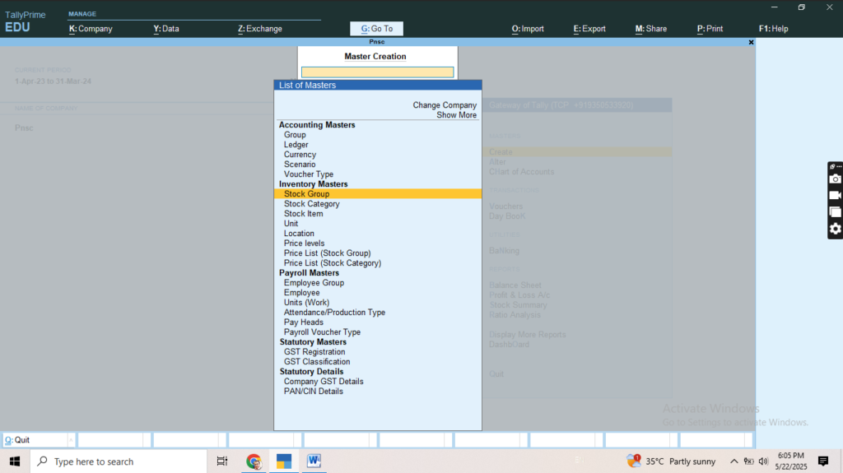843x473 pixels.
Task: Open the settings gear on right sidebar
Action: [x=835, y=229]
